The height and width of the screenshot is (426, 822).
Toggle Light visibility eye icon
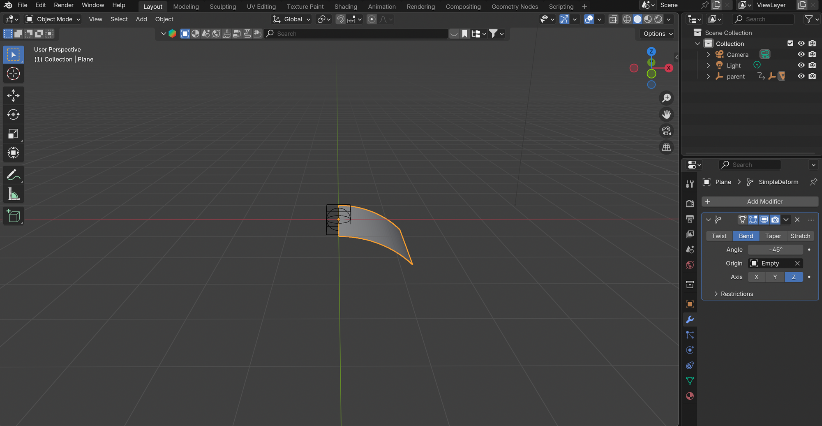(x=801, y=65)
